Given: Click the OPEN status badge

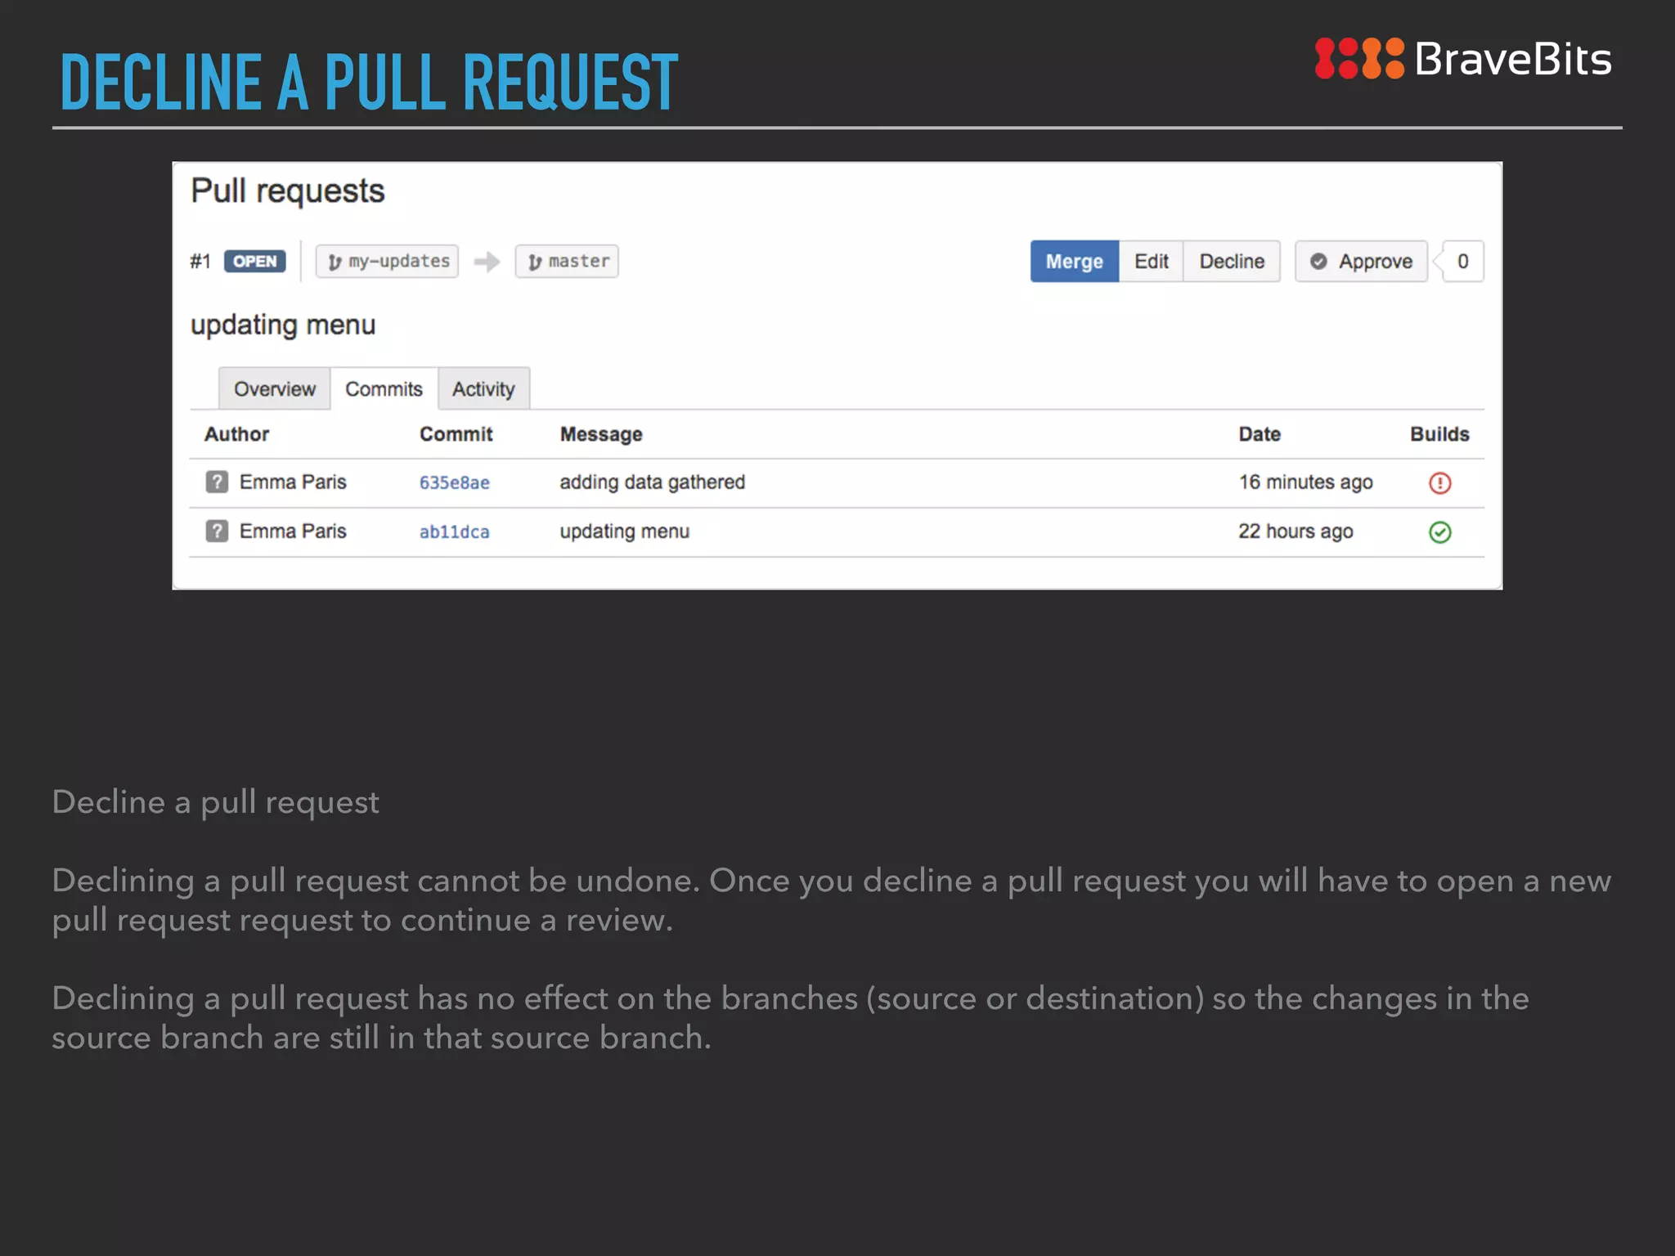Looking at the screenshot, I should pyautogui.click(x=254, y=262).
